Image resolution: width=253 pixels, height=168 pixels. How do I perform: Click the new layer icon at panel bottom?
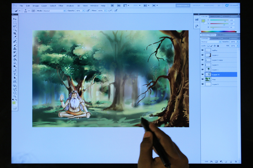point(231,161)
